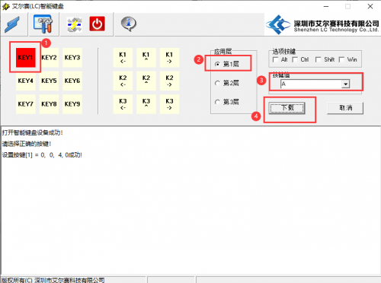Enable the Alt modifier checkbox
This screenshot has width=381, height=283.
coord(275,59)
